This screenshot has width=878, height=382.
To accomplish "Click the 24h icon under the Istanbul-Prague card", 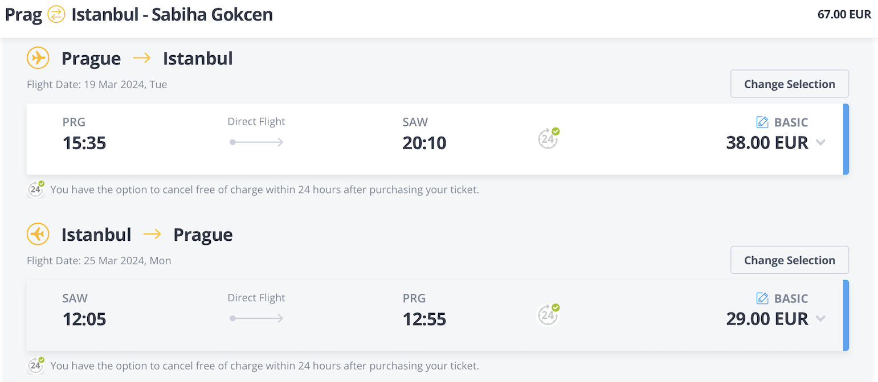I will (36, 365).
